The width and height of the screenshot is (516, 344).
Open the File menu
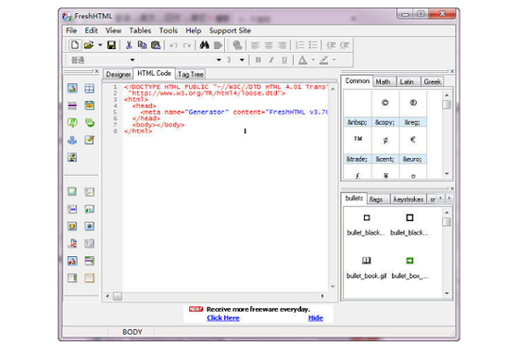tap(71, 31)
